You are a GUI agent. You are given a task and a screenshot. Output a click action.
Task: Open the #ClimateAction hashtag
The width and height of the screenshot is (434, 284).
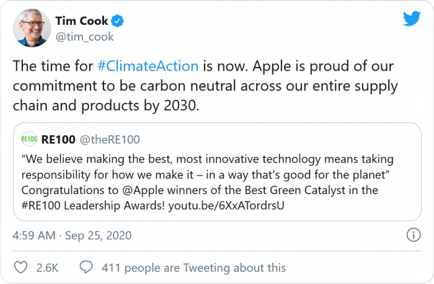(148, 66)
